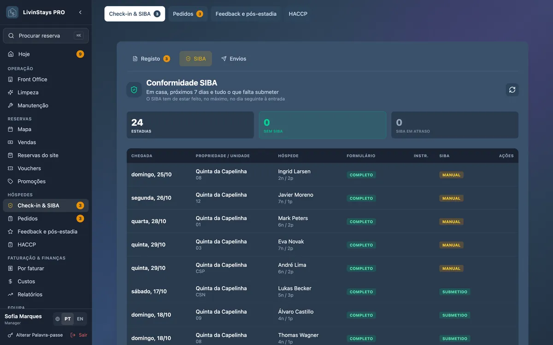Open the top HACCP tab
Viewport: 553px width, 345px height.
point(298,14)
